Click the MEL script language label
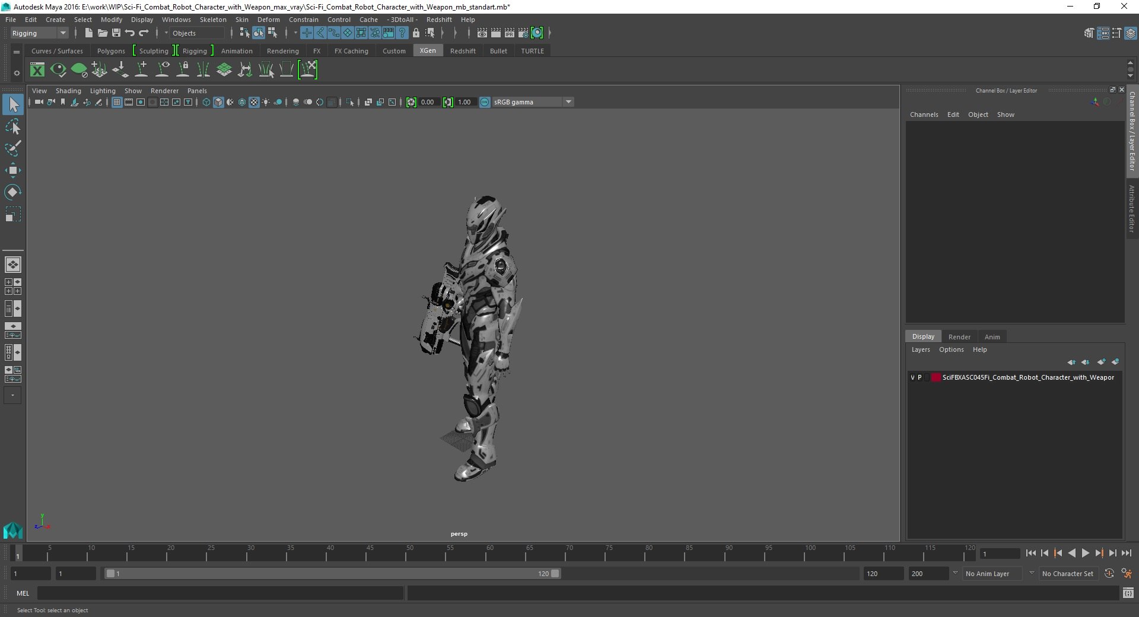 point(23,593)
